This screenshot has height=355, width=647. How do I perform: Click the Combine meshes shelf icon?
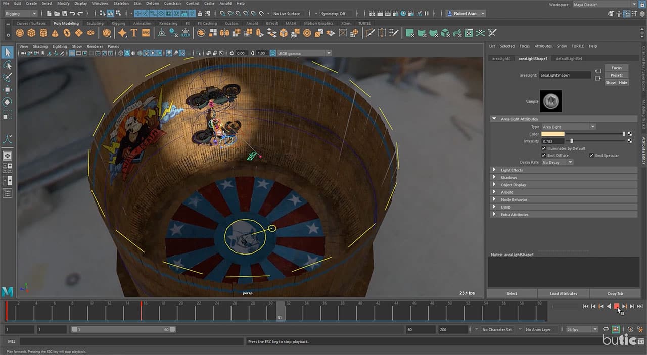[x=201, y=33]
